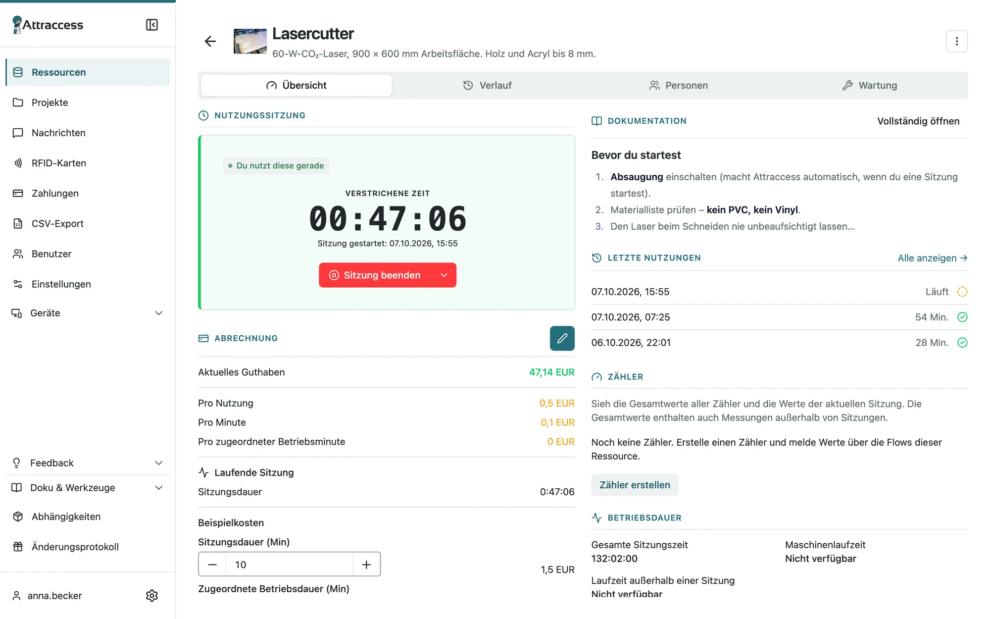Edit billing with the pencil button

pyautogui.click(x=562, y=338)
